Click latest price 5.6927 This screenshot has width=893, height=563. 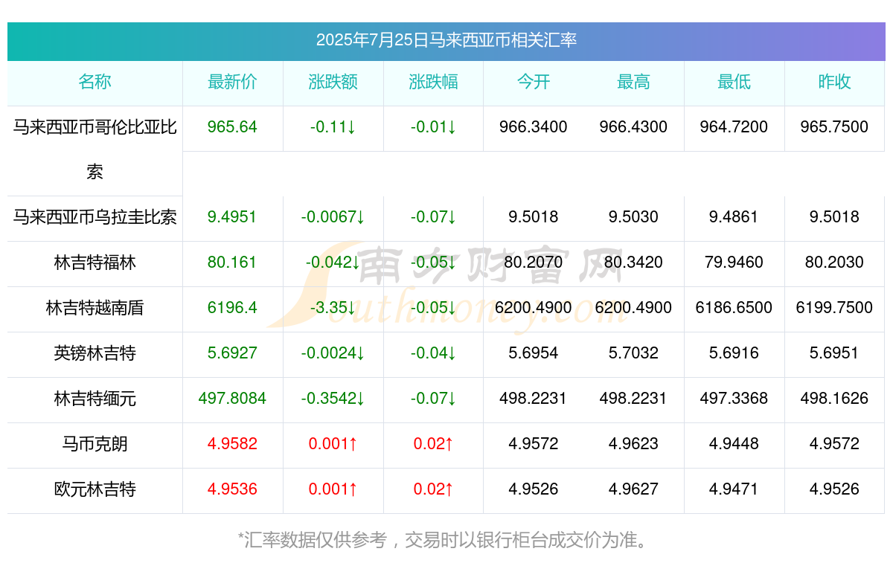point(232,353)
